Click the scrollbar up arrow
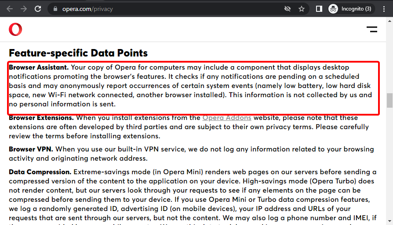 [x=389, y=21]
